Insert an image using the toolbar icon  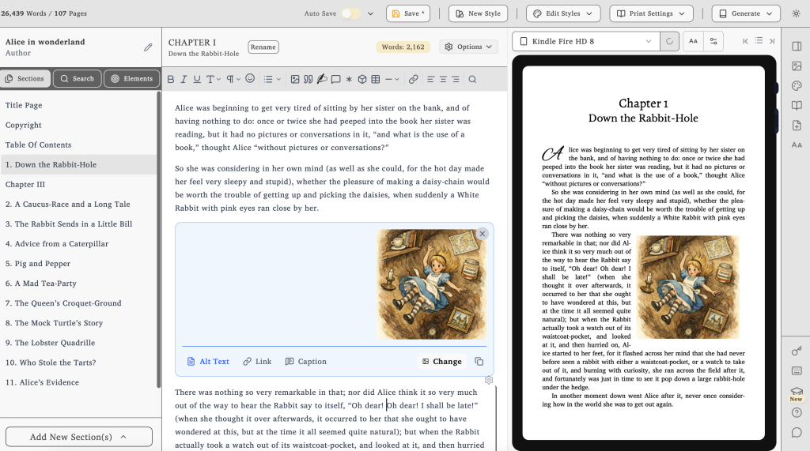[x=295, y=79]
